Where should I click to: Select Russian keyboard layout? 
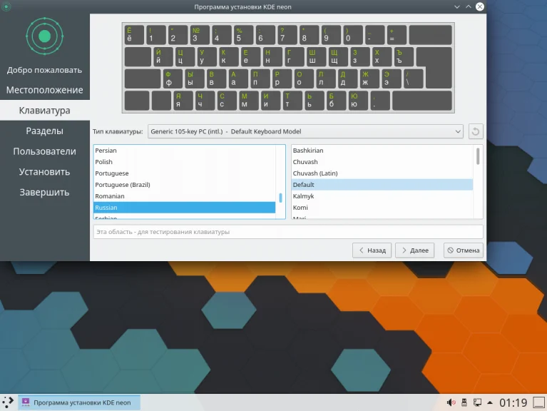[184, 208]
